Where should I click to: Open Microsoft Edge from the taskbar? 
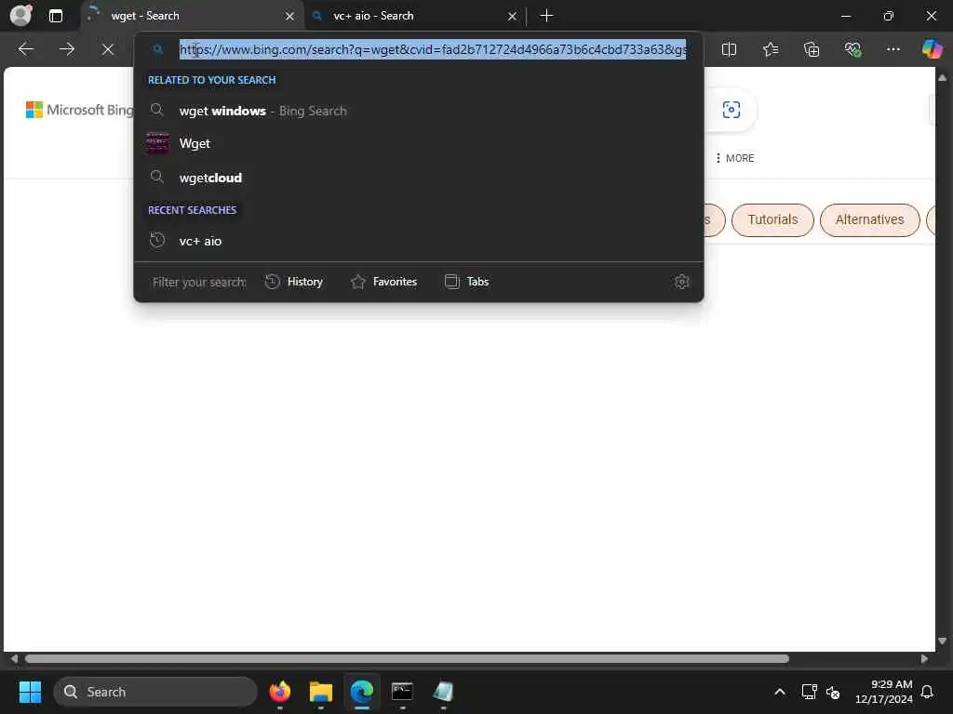click(362, 692)
